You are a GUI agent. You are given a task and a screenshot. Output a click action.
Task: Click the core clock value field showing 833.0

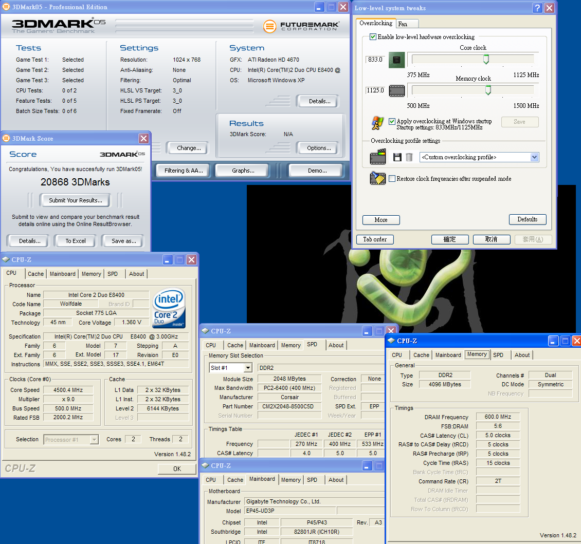[375, 60]
